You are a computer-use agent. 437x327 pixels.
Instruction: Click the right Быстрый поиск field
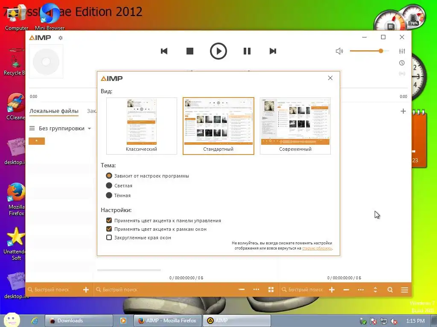point(303,290)
